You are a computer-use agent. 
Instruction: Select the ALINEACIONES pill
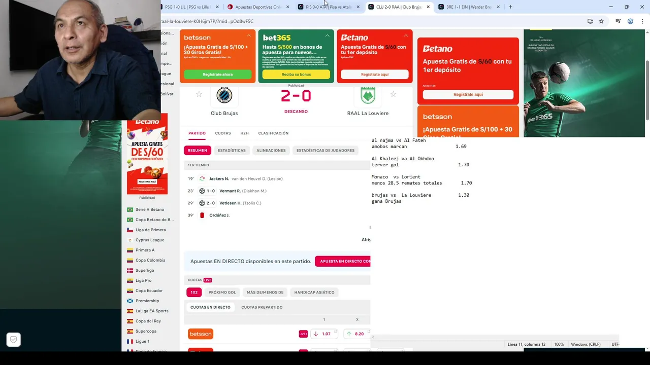tap(271, 151)
